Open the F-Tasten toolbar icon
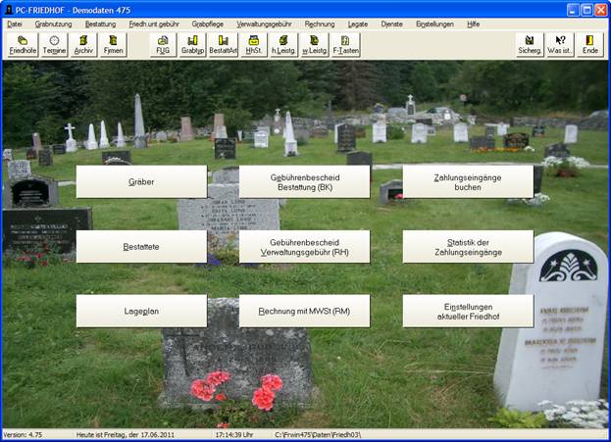611x442 pixels. click(345, 45)
